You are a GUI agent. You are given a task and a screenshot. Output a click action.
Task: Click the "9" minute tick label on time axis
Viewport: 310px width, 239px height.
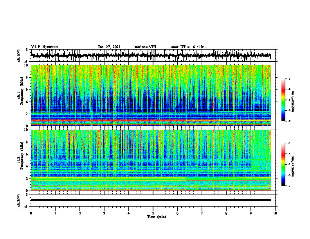tap(251, 213)
